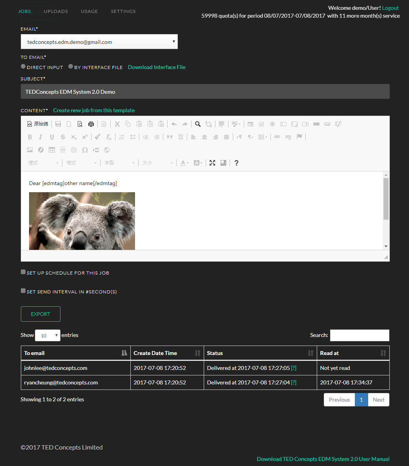The width and height of the screenshot is (409, 466).
Task: Toggle Strikethrough formatting icon
Action: [x=63, y=137]
